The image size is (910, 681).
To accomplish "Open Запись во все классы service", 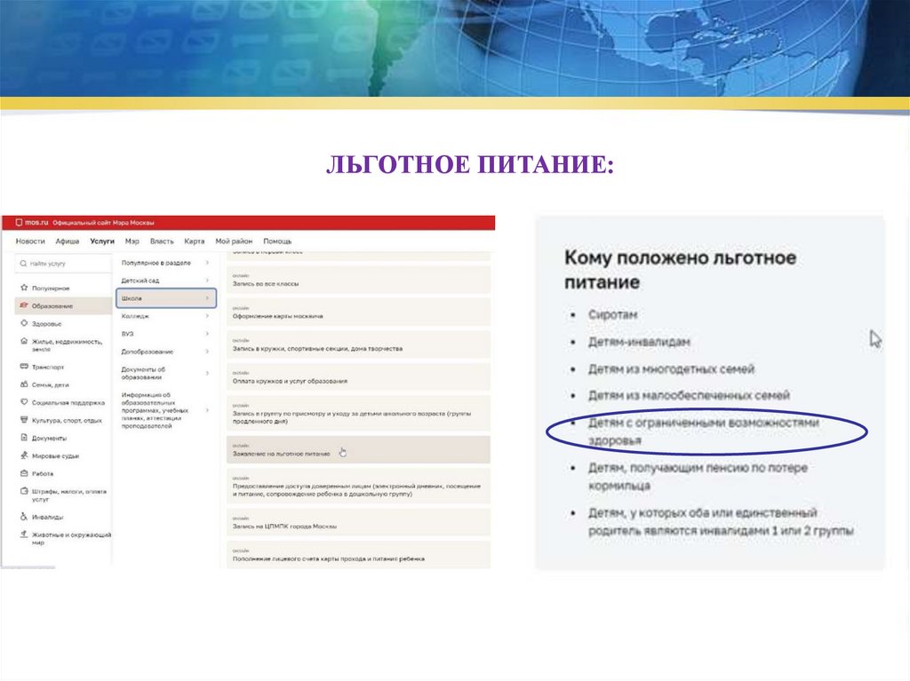I will (358, 281).
